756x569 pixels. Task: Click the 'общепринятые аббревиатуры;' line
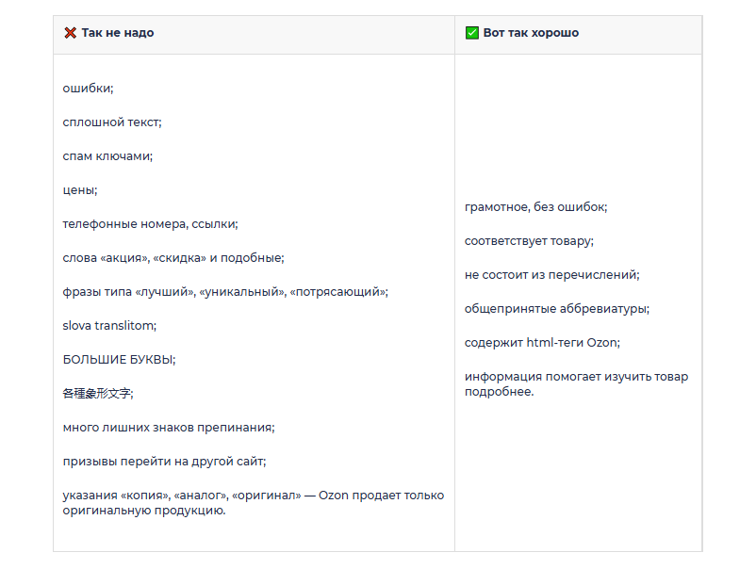[x=556, y=309]
